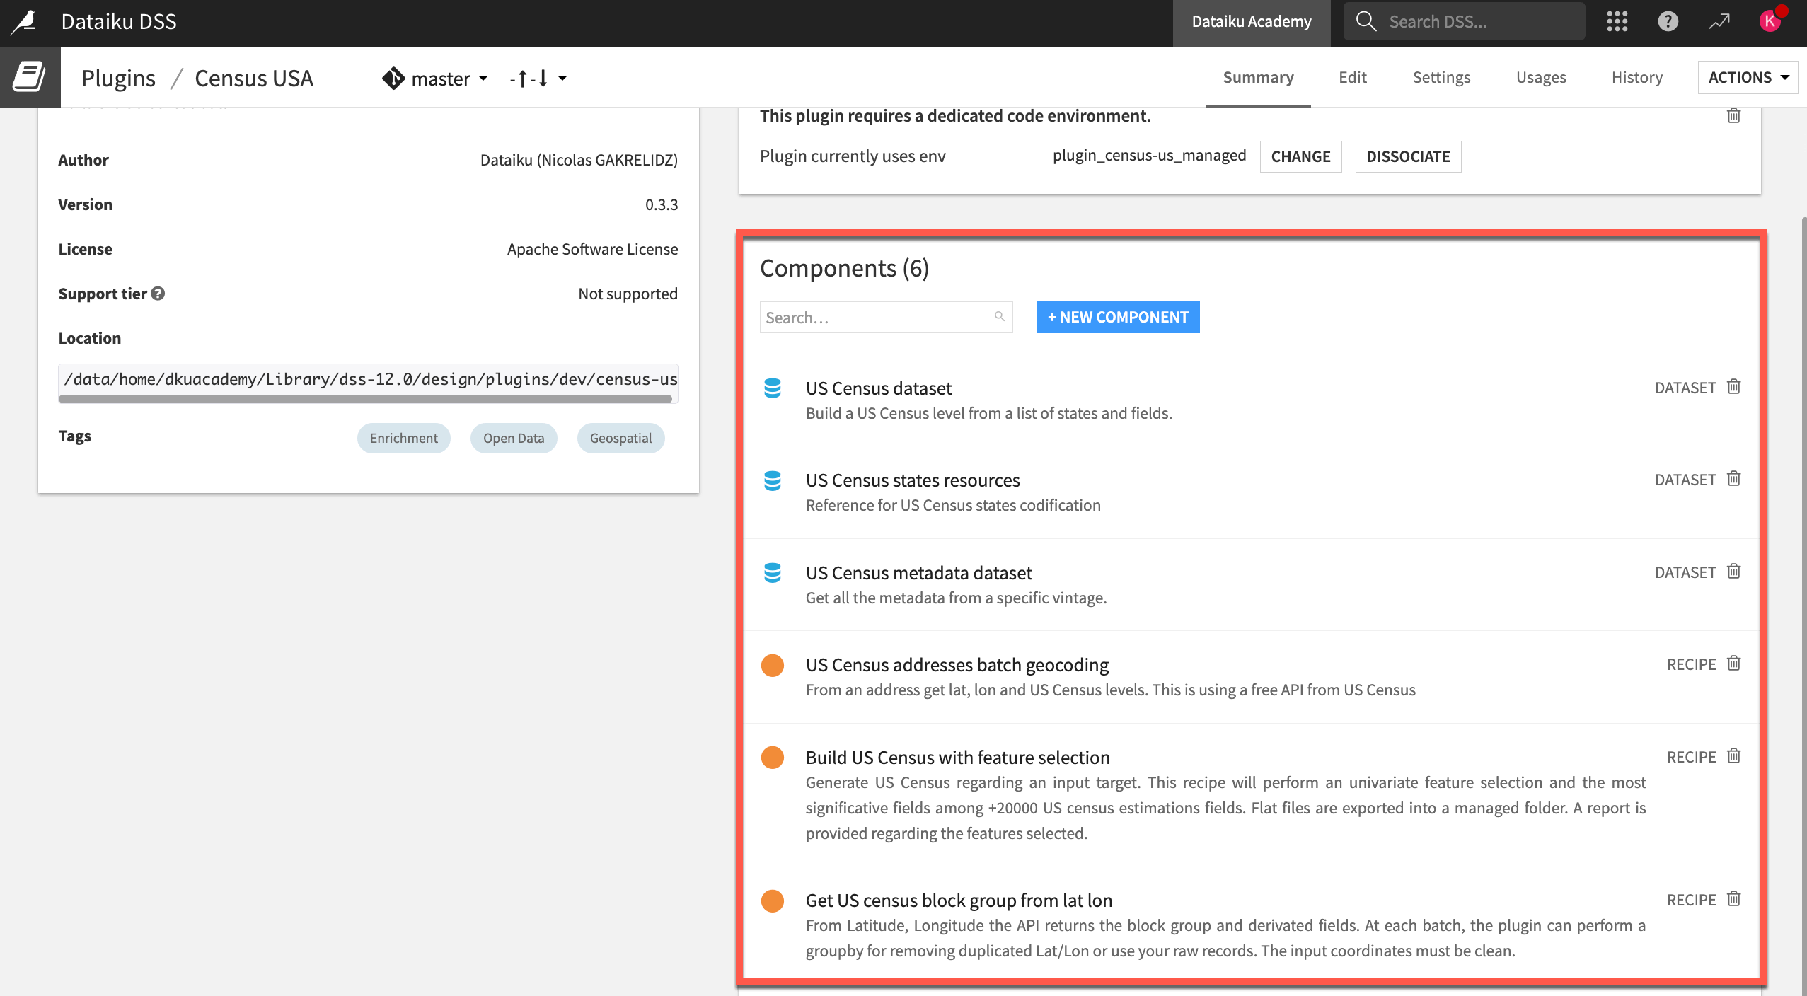
Task: Open the user profile avatar
Action: (1770, 21)
